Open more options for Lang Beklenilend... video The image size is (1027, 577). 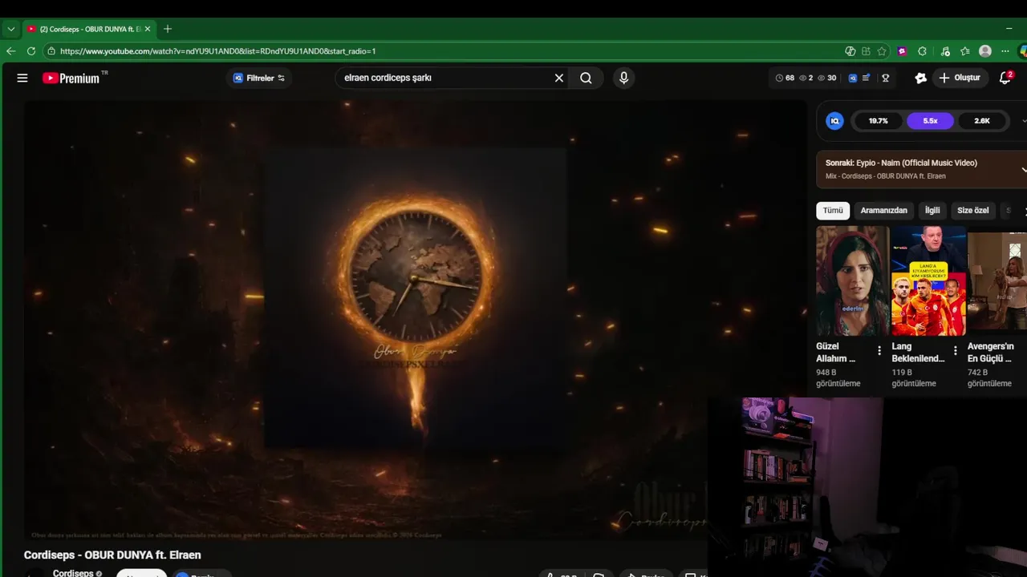(955, 350)
